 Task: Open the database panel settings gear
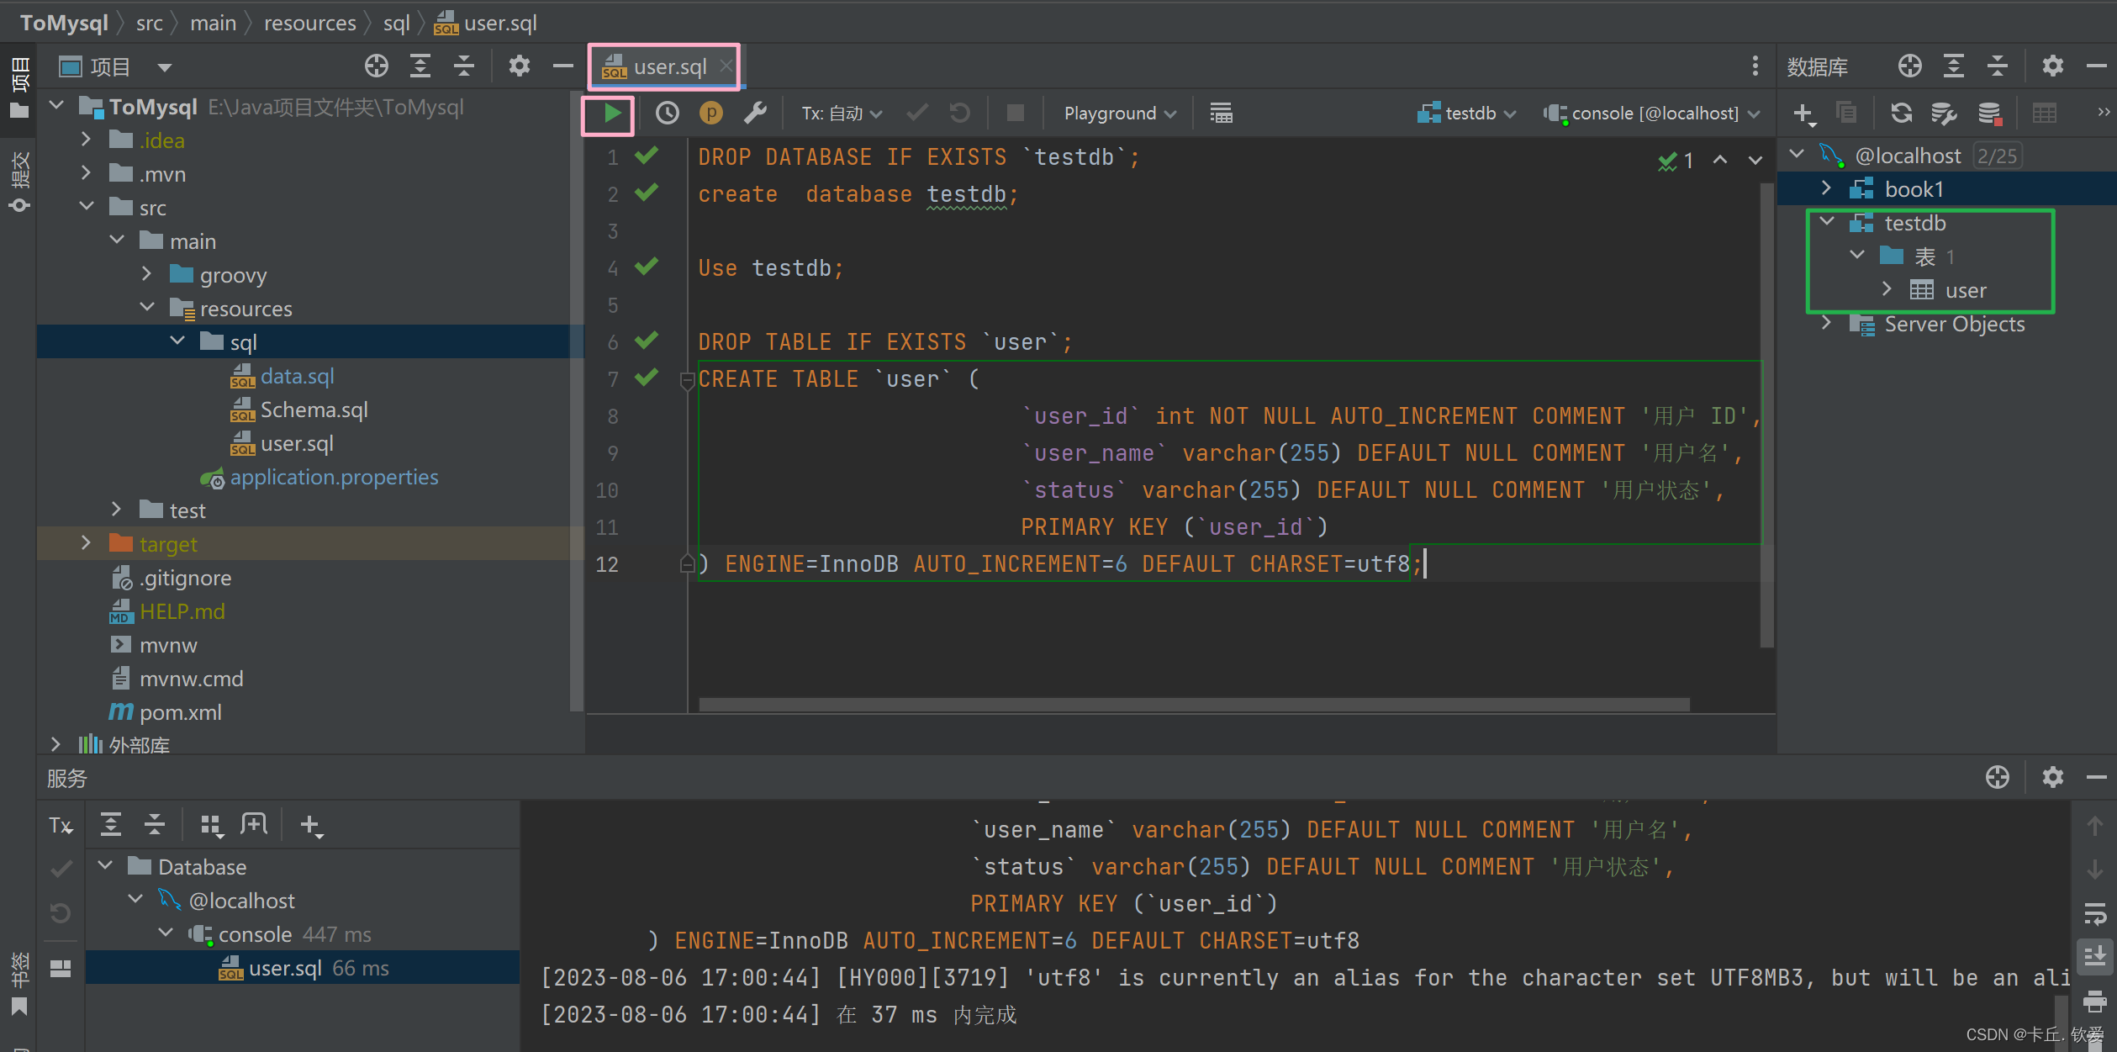pyautogui.click(x=2052, y=66)
